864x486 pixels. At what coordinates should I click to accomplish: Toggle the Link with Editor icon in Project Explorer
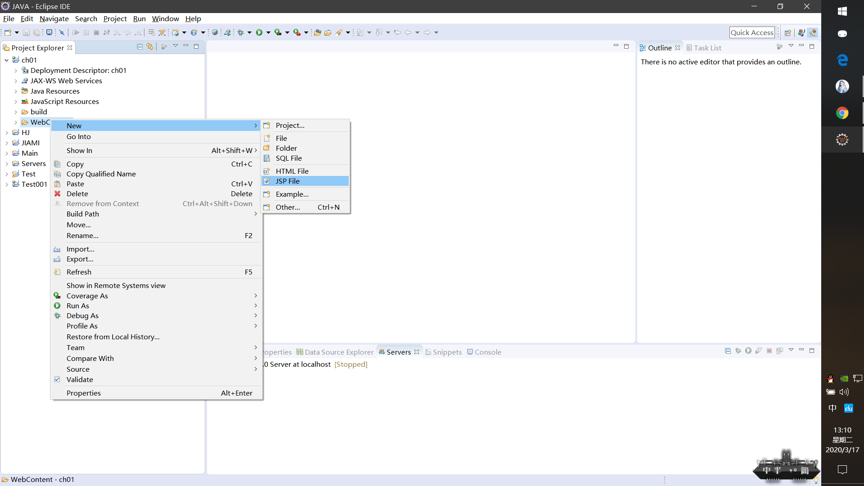point(150,46)
